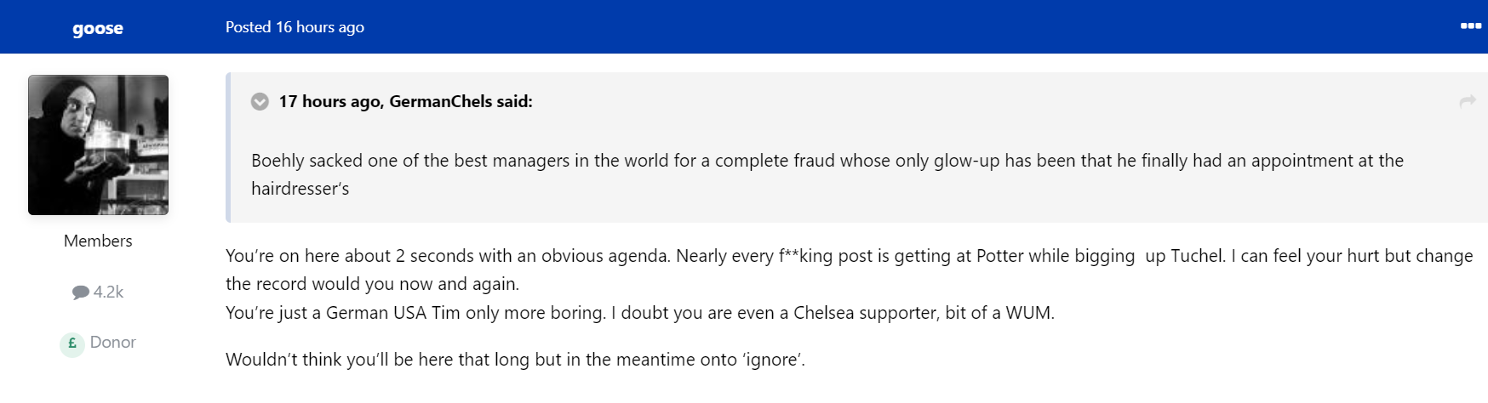The width and height of the screenshot is (1488, 403).
Task: Collapse the GermanChels quote using the chevron
Action: 260,102
